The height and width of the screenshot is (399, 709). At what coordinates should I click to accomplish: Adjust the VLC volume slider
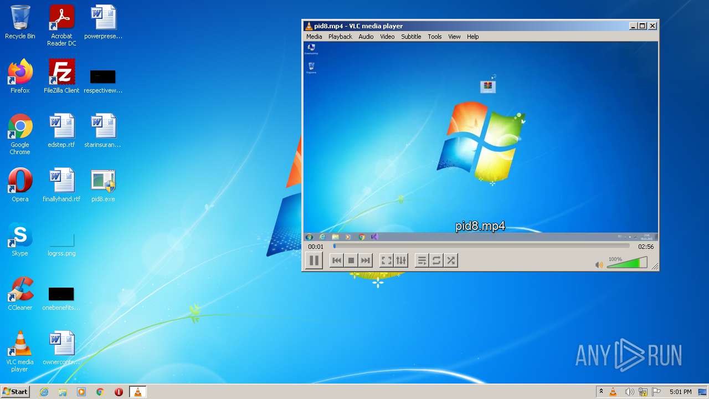coord(627,263)
